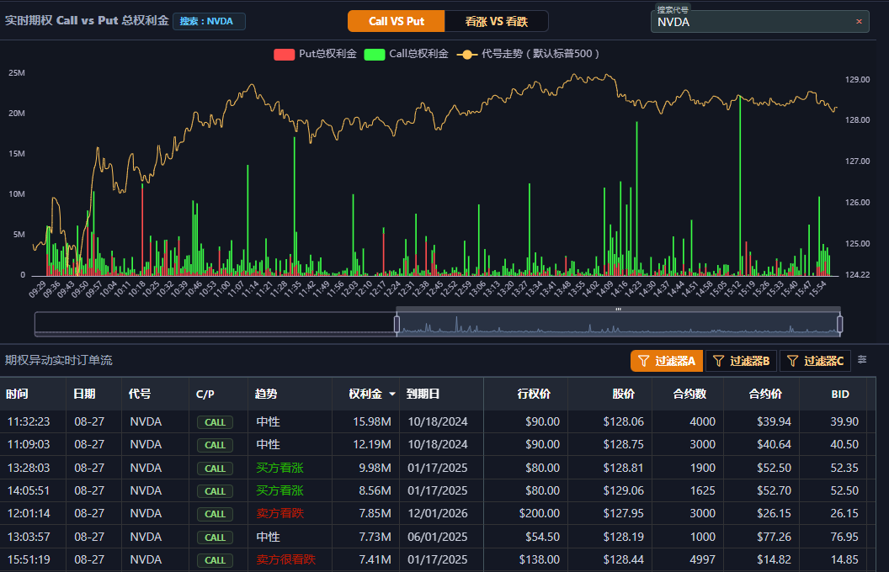The image size is (889, 572).
Task: Click the 股价 column header
Action: point(624,395)
